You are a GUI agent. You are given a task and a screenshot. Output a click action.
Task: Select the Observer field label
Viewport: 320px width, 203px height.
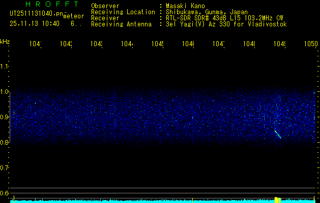[x=105, y=6]
